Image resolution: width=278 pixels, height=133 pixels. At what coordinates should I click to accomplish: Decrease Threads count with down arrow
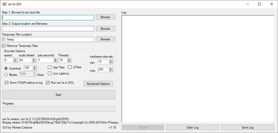coord(69,61)
